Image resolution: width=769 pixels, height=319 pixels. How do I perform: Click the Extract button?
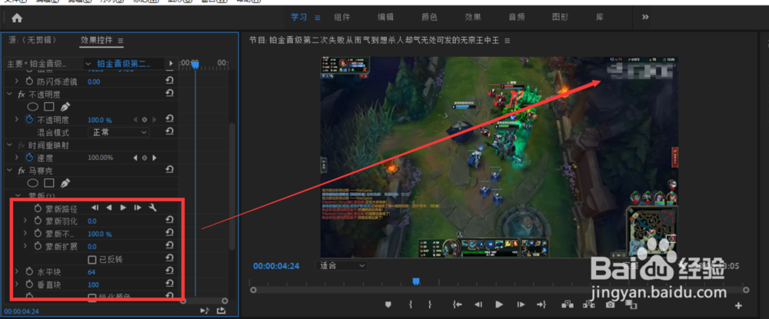pyautogui.click(x=588, y=304)
